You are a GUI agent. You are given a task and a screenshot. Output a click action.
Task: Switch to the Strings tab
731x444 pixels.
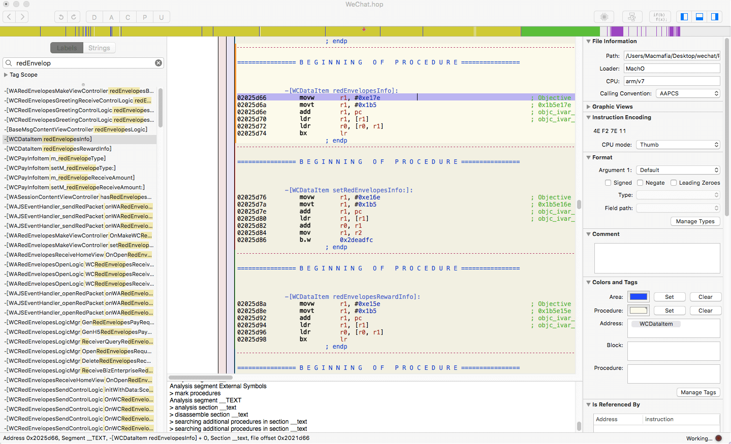click(x=99, y=48)
